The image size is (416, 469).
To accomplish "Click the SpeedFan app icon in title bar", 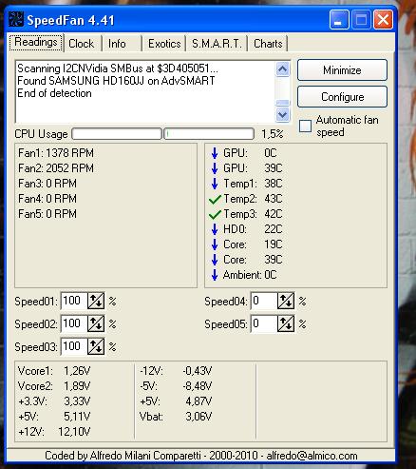I will [15, 19].
